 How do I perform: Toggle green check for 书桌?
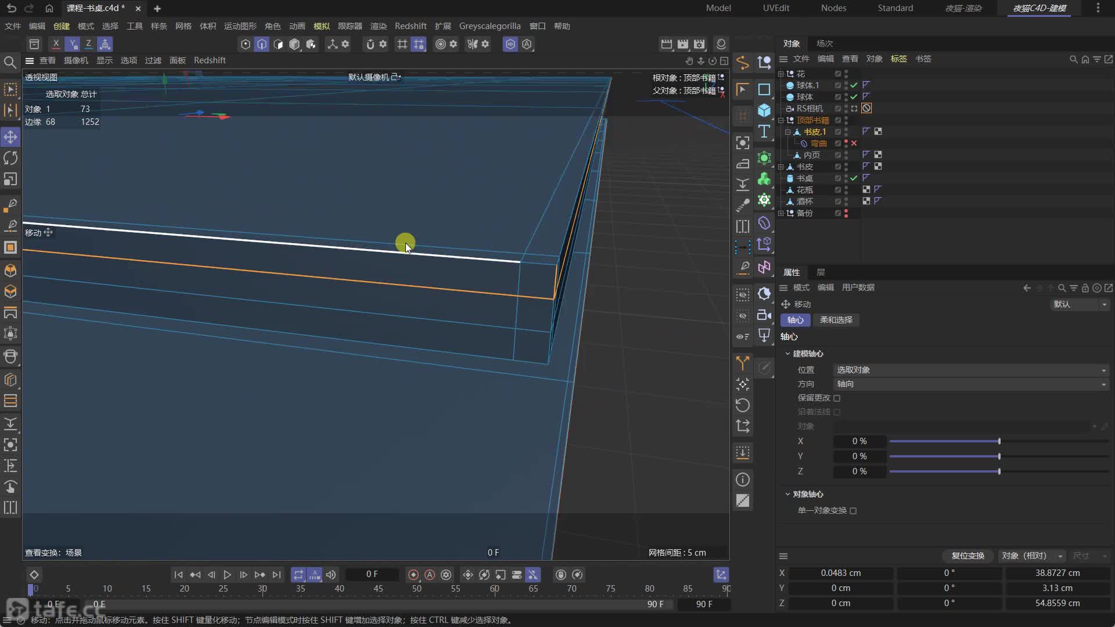[854, 178]
